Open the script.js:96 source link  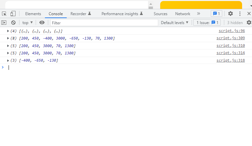232,31
